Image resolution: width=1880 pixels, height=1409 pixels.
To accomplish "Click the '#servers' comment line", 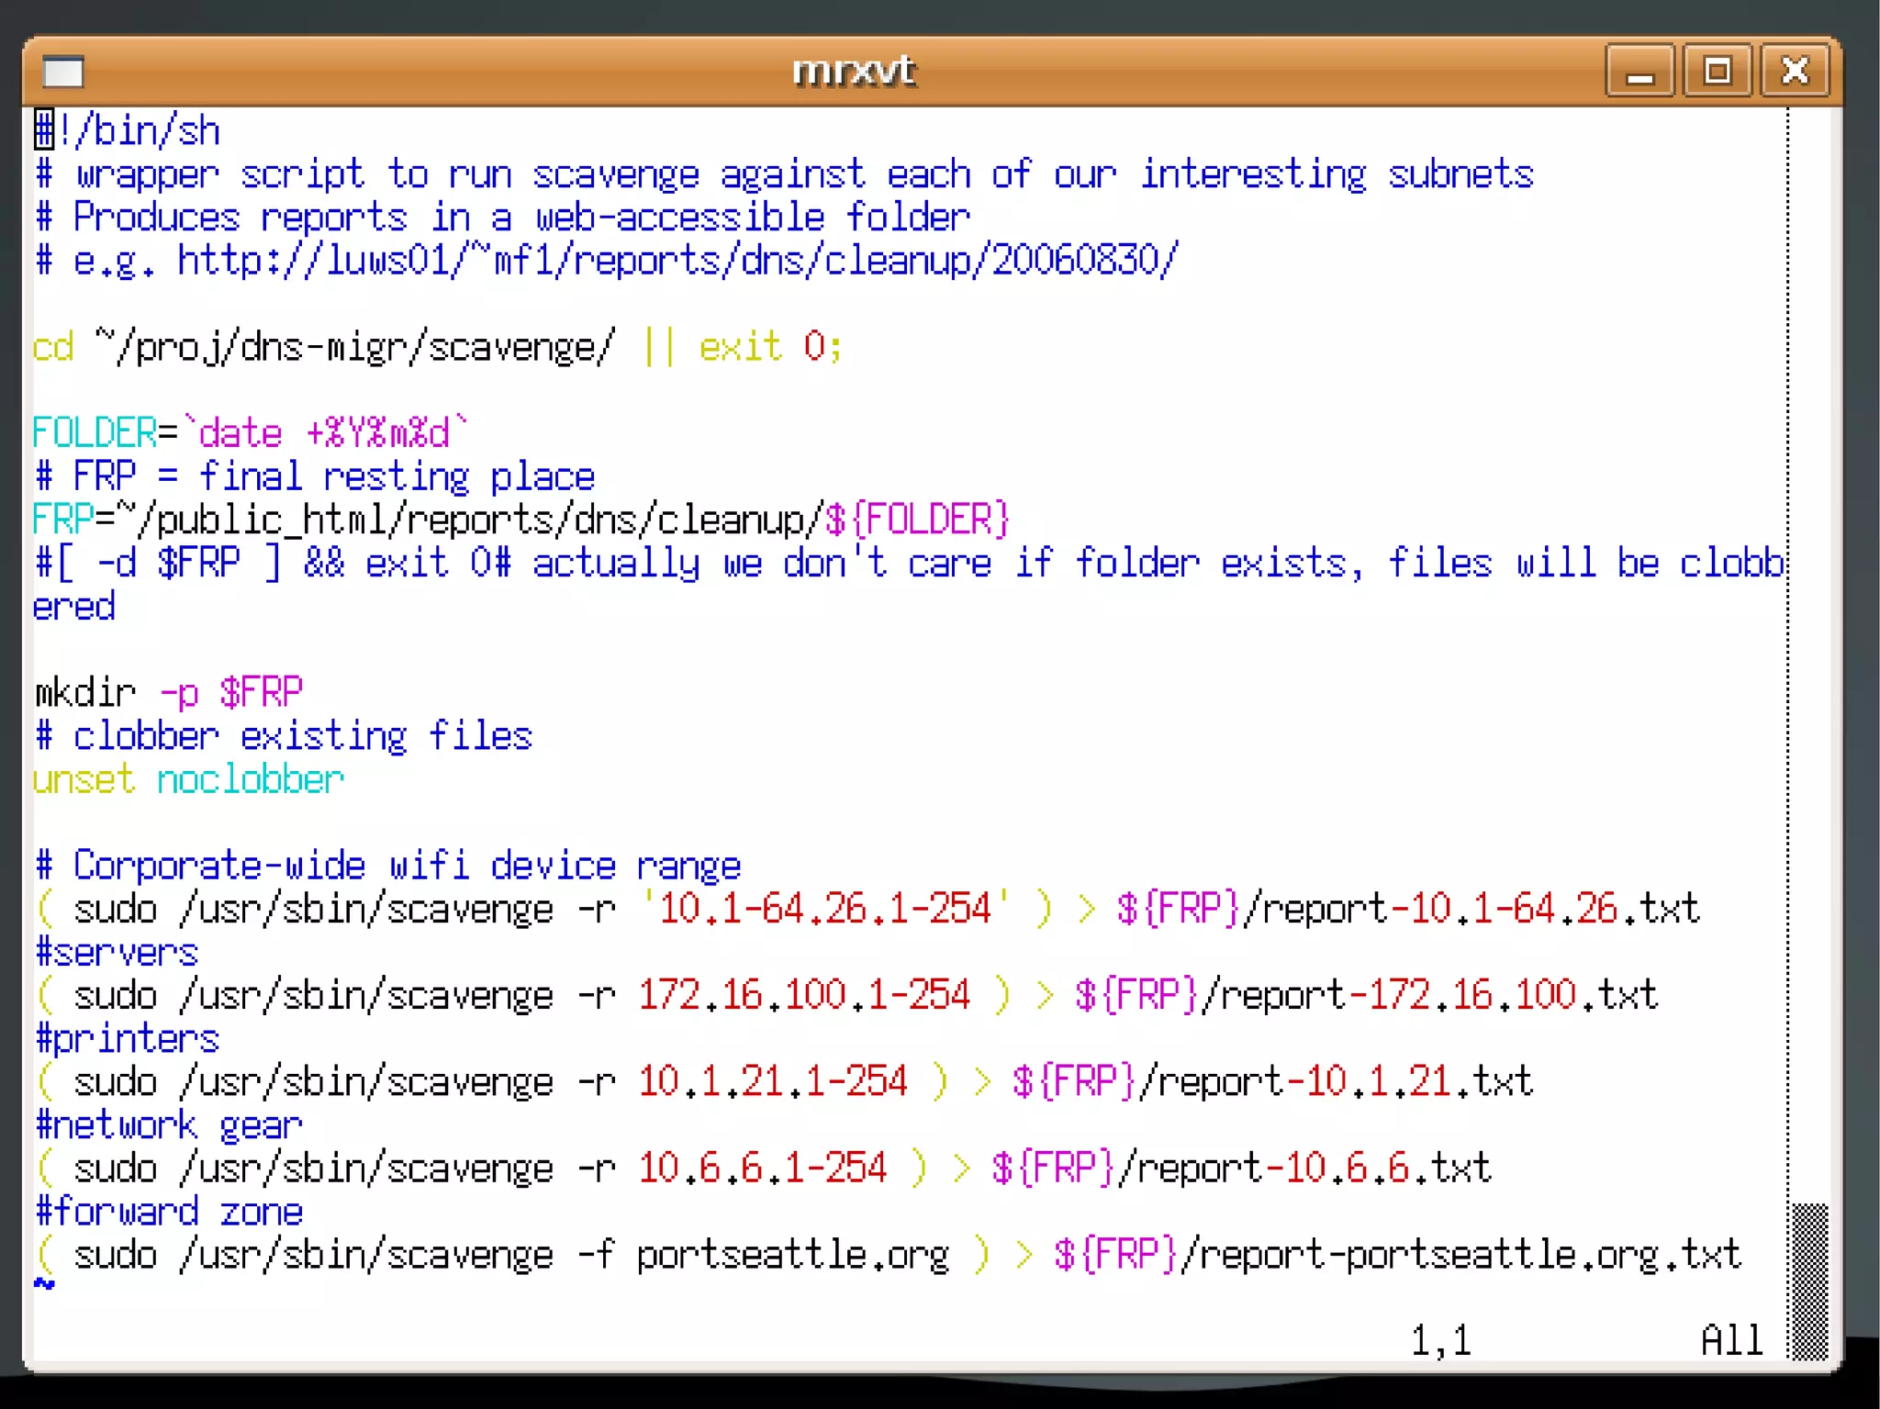I will pyautogui.click(x=117, y=953).
